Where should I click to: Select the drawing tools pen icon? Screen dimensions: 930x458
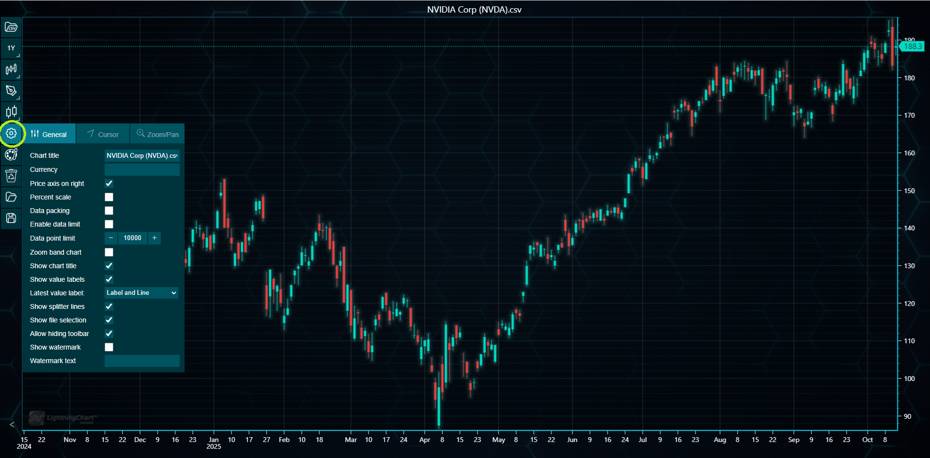(11, 91)
